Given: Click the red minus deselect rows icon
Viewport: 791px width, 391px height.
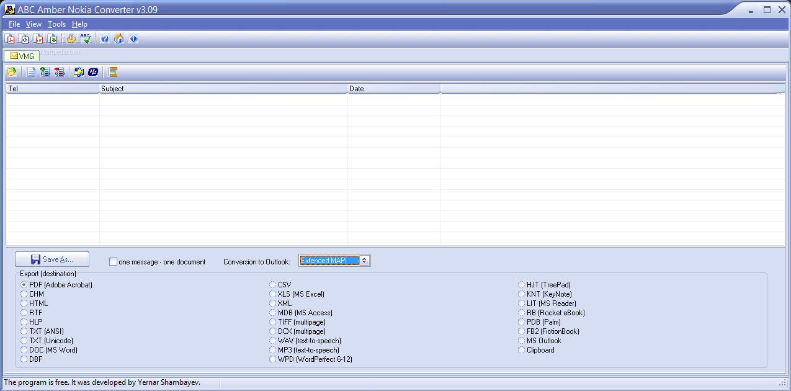Looking at the screenshot, I should pos(60,72).
